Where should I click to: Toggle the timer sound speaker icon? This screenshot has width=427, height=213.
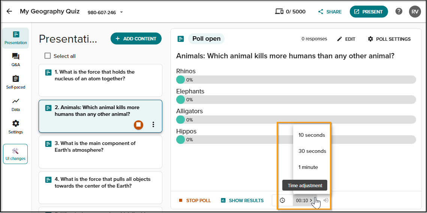326,201
